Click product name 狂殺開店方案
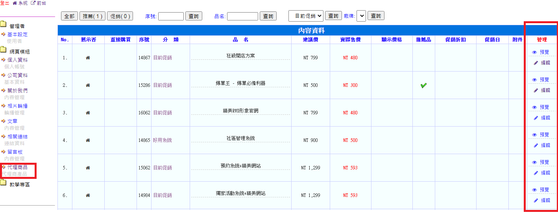558x217 pixels. (240, 56)
